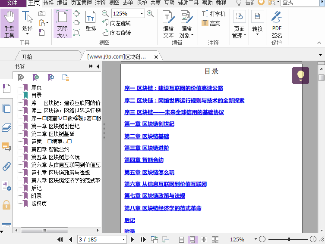Set view to Actual Size
This screenshot has width=325, height=244.
click(x=63, y=24)
